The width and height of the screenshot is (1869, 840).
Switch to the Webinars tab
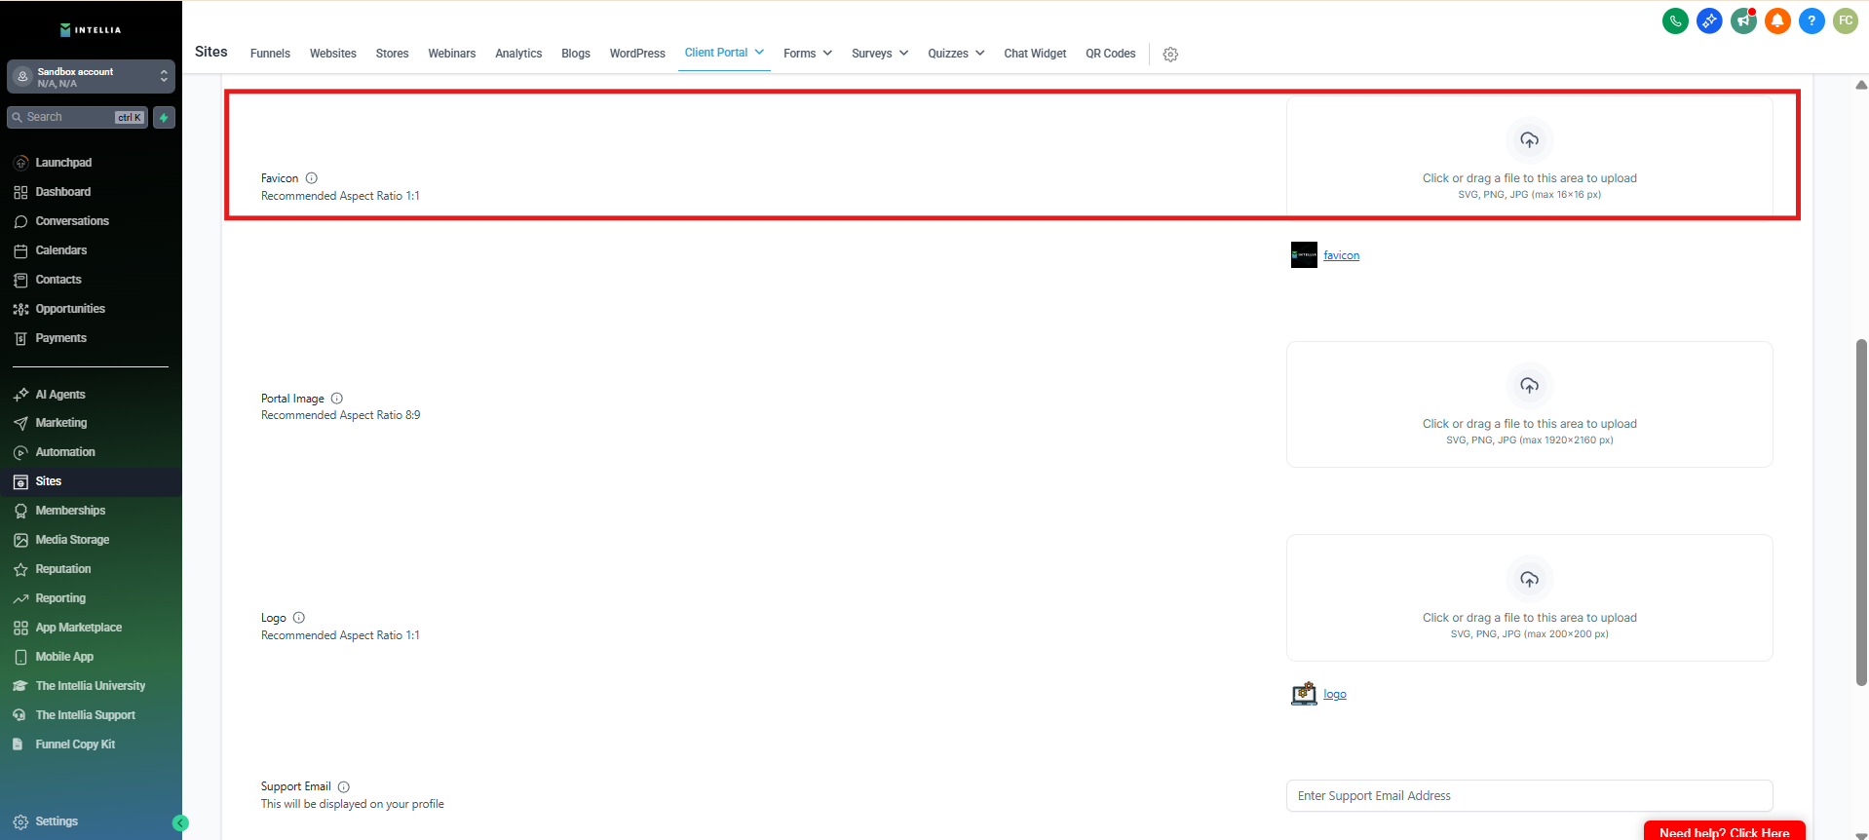tap(452, 54)
